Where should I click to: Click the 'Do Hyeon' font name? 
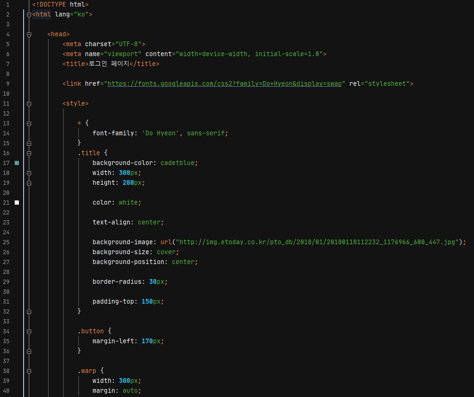click(x=161, y=133)
